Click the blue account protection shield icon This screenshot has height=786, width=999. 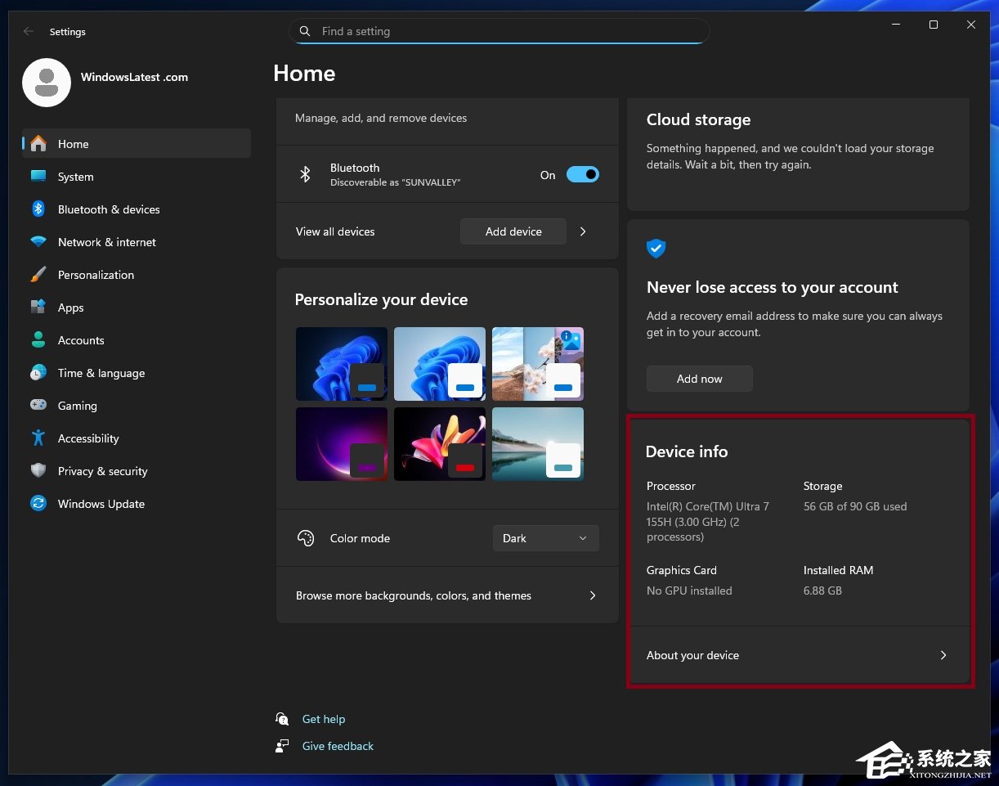[656, 249]
